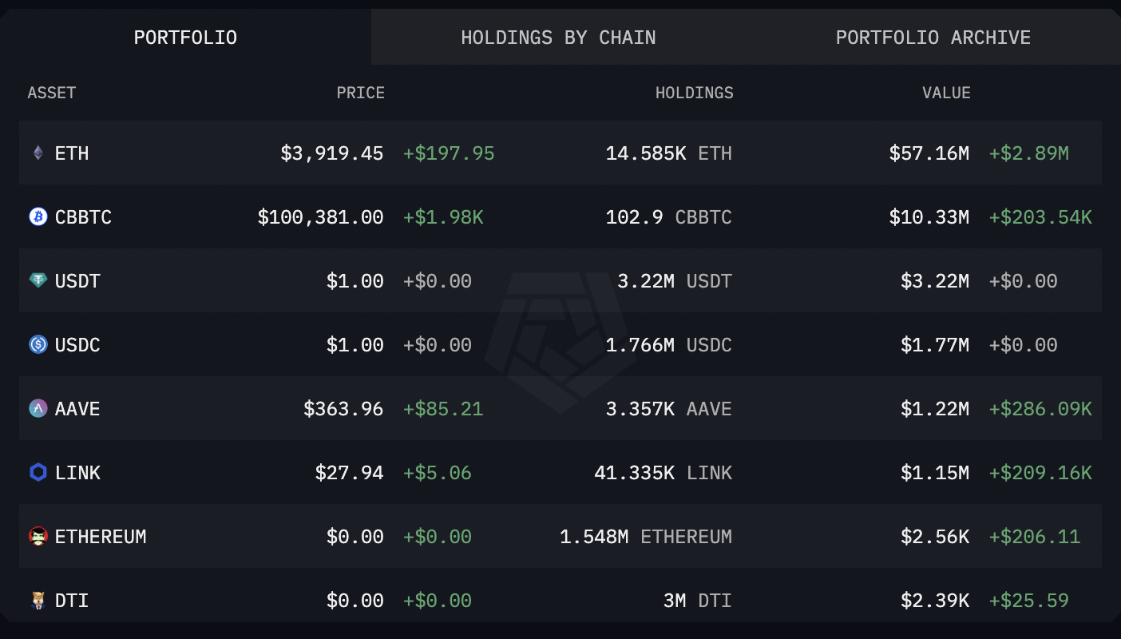
Task: Click the ETHEREUM meme token icon
Action: click(38, 536)
